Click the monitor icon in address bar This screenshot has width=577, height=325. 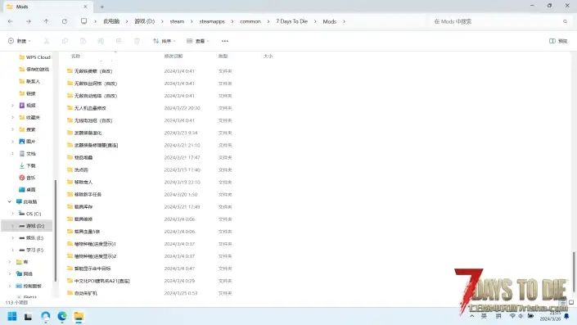(84, 21)
